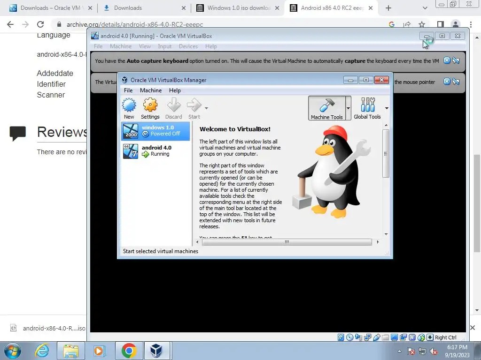Open Settings in VirtualBox Manager toolbar
This screenshot has height=360, width=481.
click(150, 108)
